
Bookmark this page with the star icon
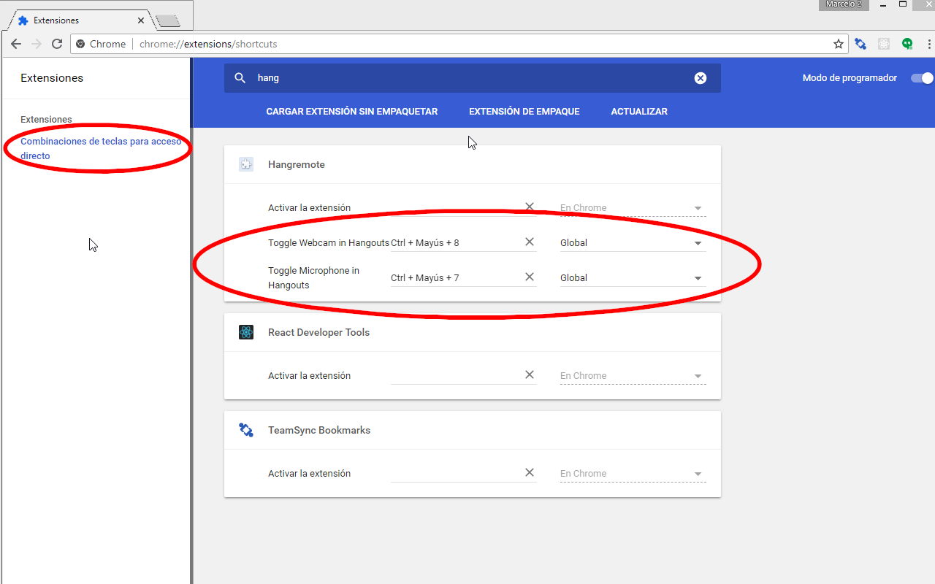[838, 44]
